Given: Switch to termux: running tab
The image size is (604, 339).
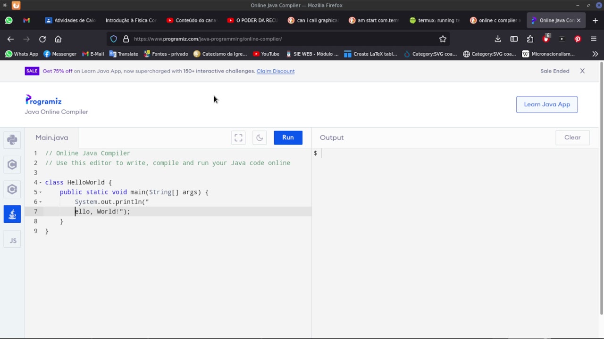Looking at the screenshot, I should pos(434,20).
